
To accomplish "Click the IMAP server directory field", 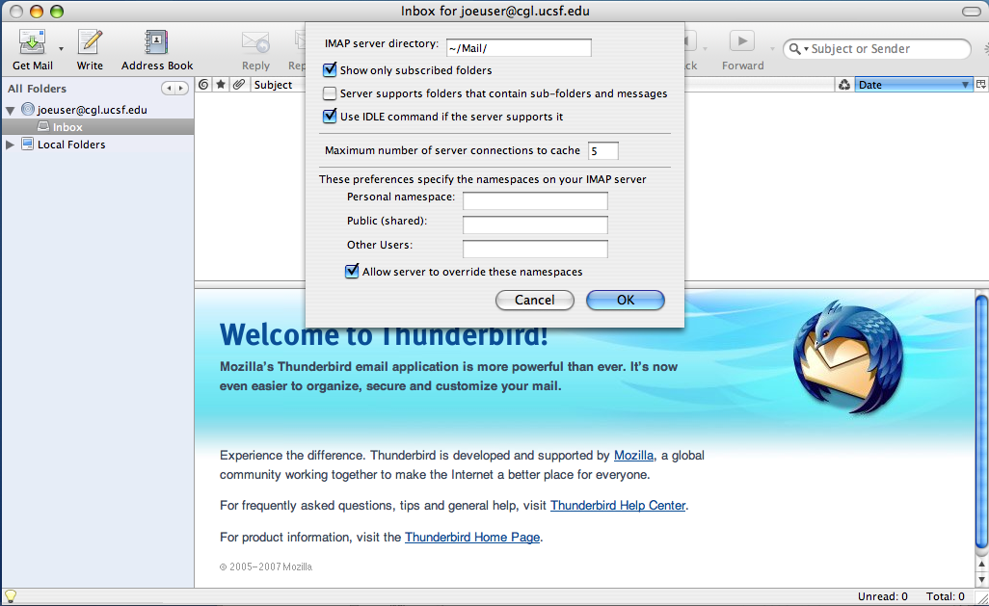I will pos(519,48).
